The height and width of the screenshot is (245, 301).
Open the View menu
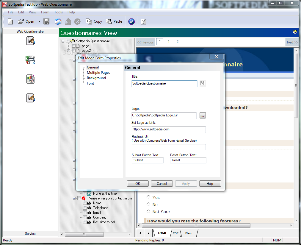coord(32,12)
